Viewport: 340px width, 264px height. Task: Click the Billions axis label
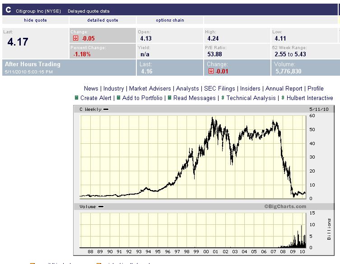click(329, 229)
